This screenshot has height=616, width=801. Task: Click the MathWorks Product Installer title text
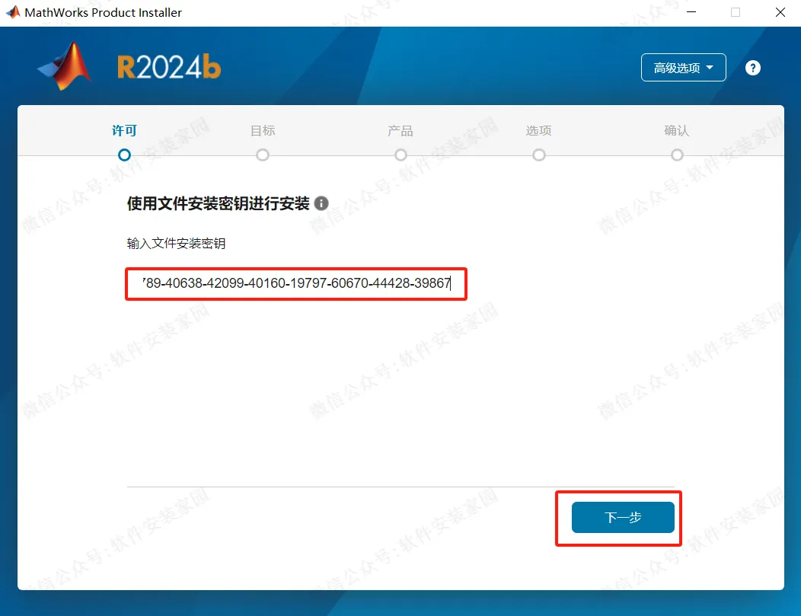(104, 13)
